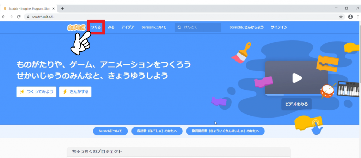
Task: Open Scratchについて pill button below banner
Action: coord(110,131)
